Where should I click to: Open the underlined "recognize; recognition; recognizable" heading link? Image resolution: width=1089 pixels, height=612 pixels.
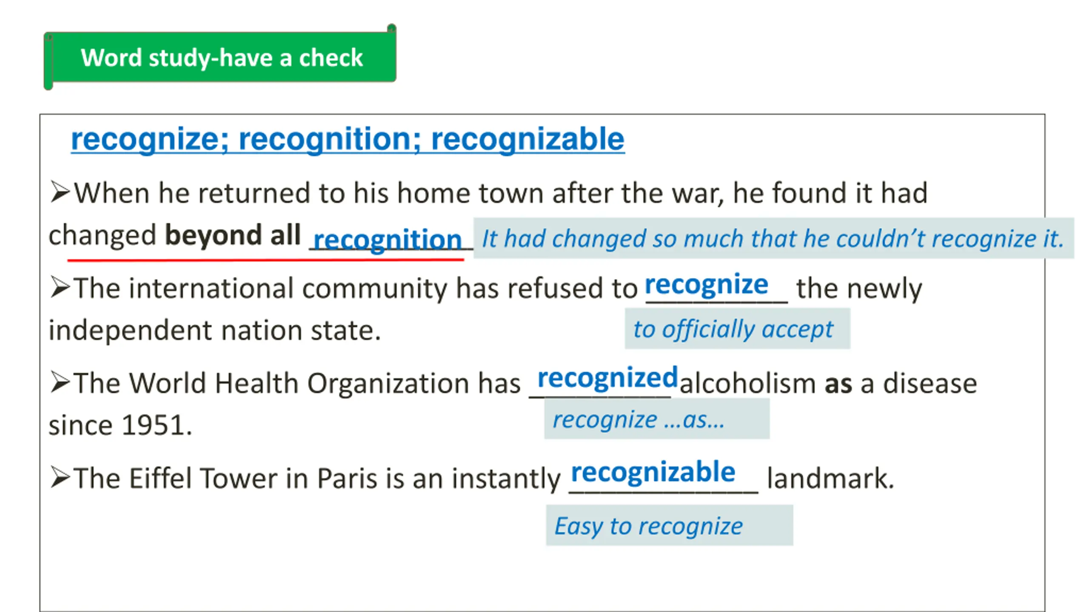[x=347, y=139]
